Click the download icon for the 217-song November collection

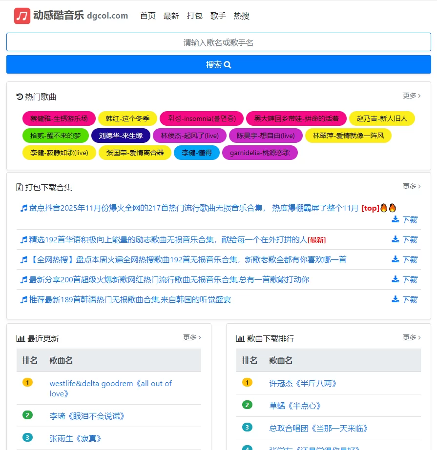[x=395, y=219]
